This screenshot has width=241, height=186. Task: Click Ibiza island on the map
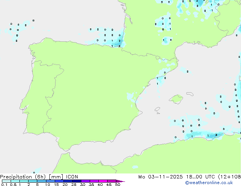(157, 109)
